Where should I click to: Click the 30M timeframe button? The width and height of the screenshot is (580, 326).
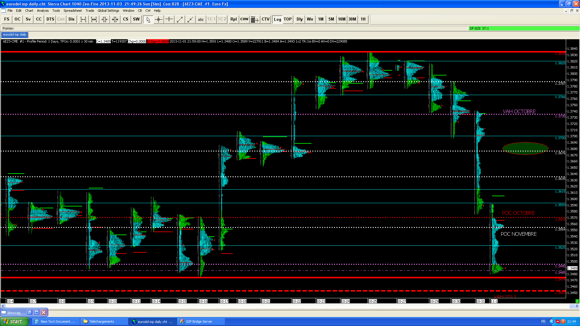(x=352, y=19)
